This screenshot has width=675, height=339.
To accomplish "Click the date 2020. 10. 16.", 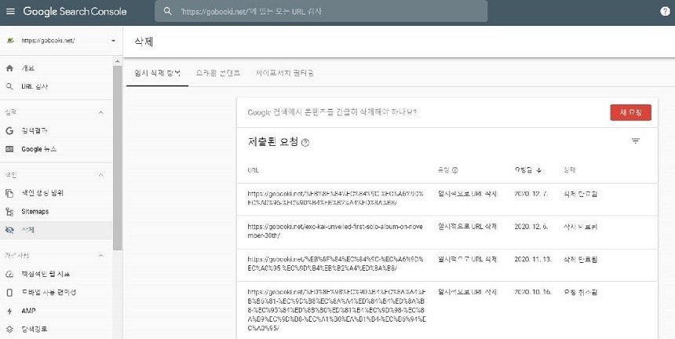I will (x=533, y=292).
